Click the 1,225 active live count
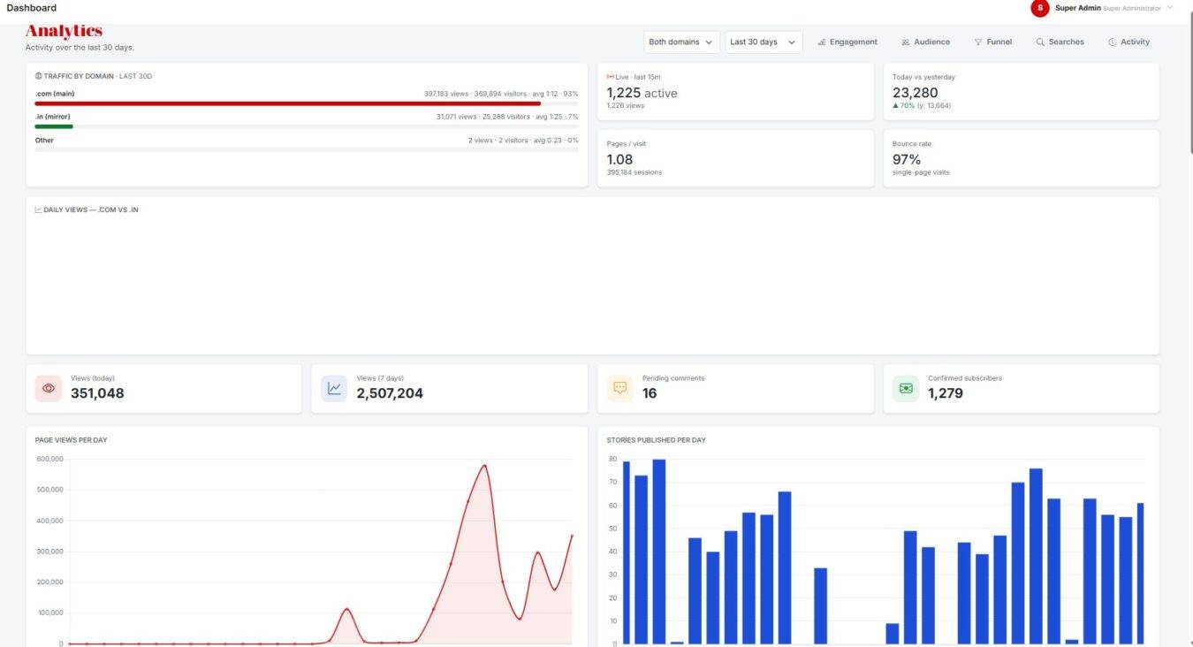The height and width of the screenshot is (647, 1193). [x=642, y=93]
